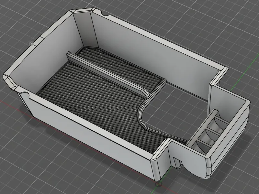This screenshot has height=194, width=259.
Task: Click the origin point at the axes intersection
Action: [x=158, y=184]
